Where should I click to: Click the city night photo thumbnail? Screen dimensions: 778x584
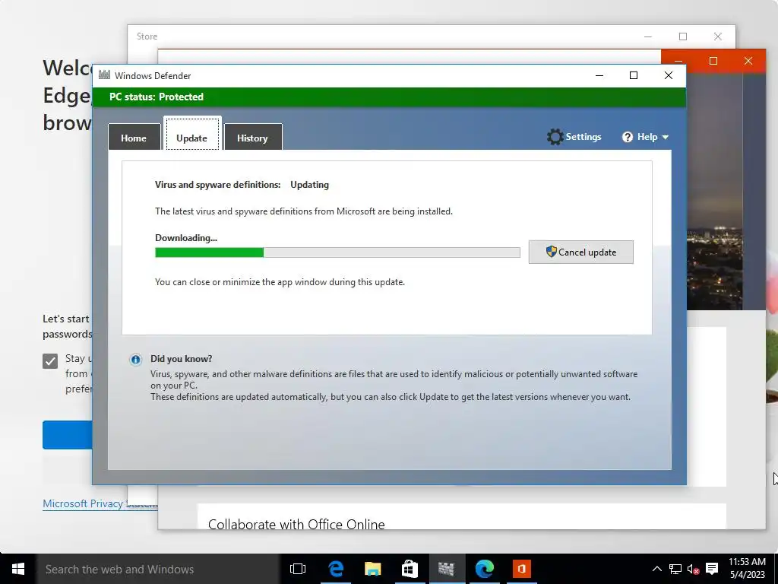pyautogui.click(x=714, y=191)
